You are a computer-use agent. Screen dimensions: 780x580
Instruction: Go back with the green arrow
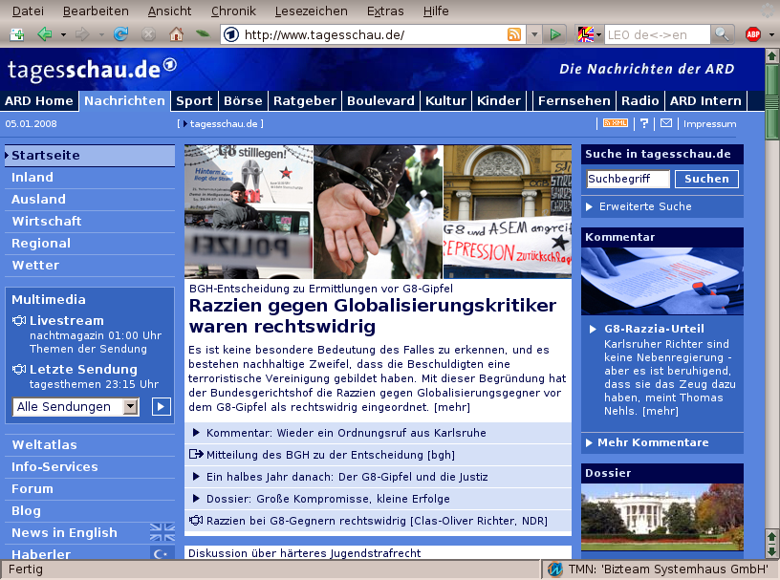pyautogui.click(x=45, y=34)
